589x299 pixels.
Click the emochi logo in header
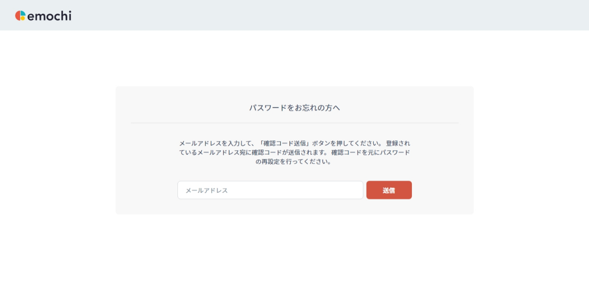click(x=43, y=16)
